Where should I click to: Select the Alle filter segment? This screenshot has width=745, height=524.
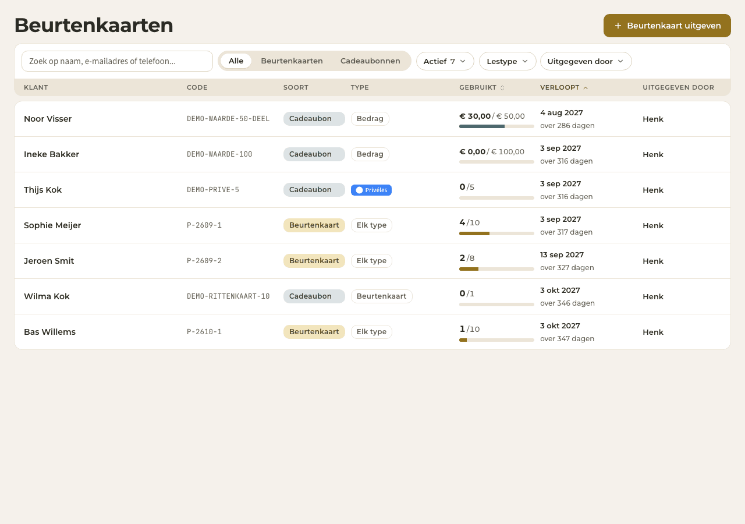tap(236, 61)
